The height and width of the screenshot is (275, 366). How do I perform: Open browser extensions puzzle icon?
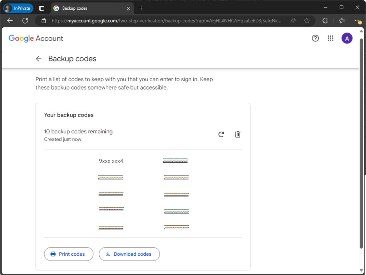coord(325,21)
